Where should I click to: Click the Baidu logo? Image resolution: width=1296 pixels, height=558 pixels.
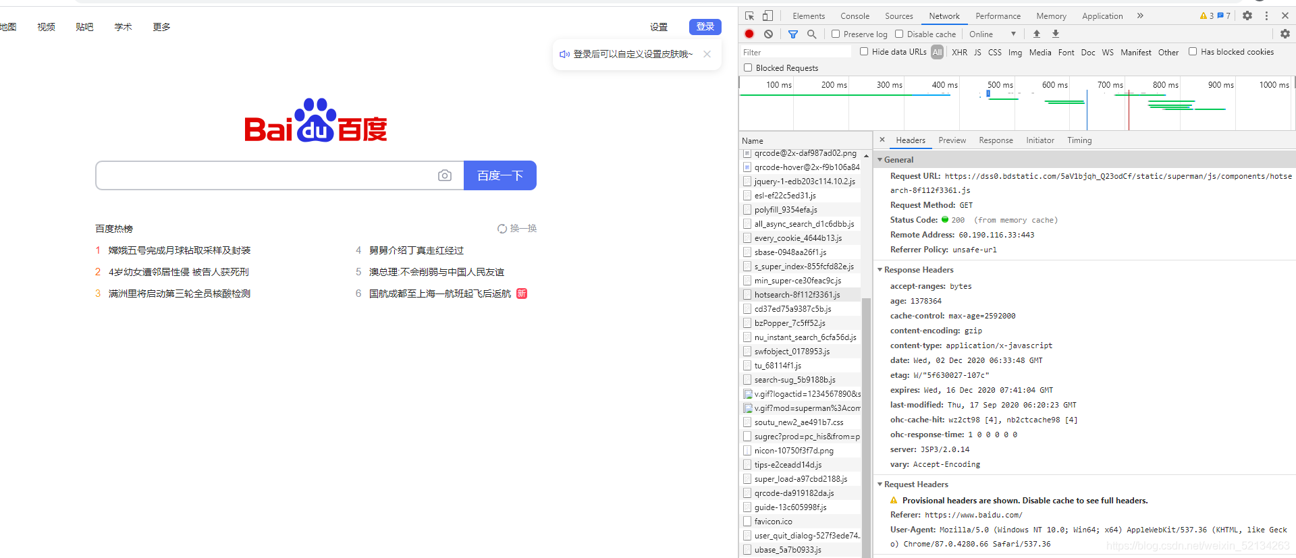316,120
